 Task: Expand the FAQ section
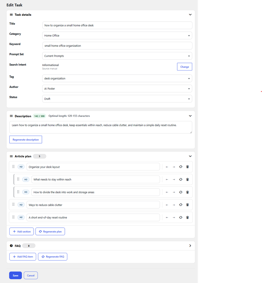click(x=190, y=246)
